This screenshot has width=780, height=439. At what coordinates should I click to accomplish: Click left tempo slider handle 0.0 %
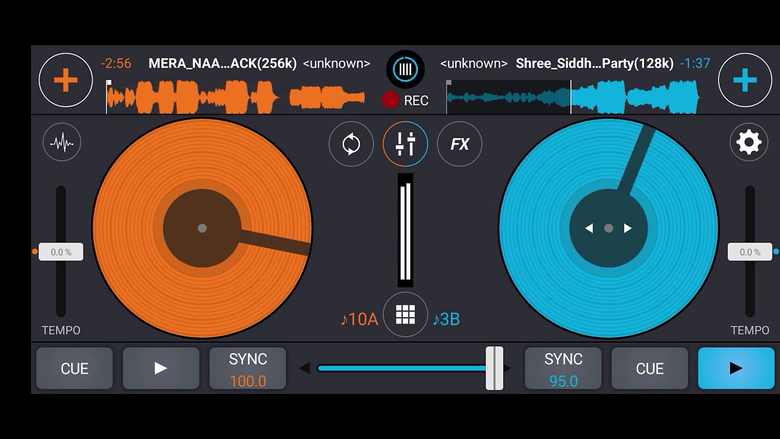[x=61, y=252]
